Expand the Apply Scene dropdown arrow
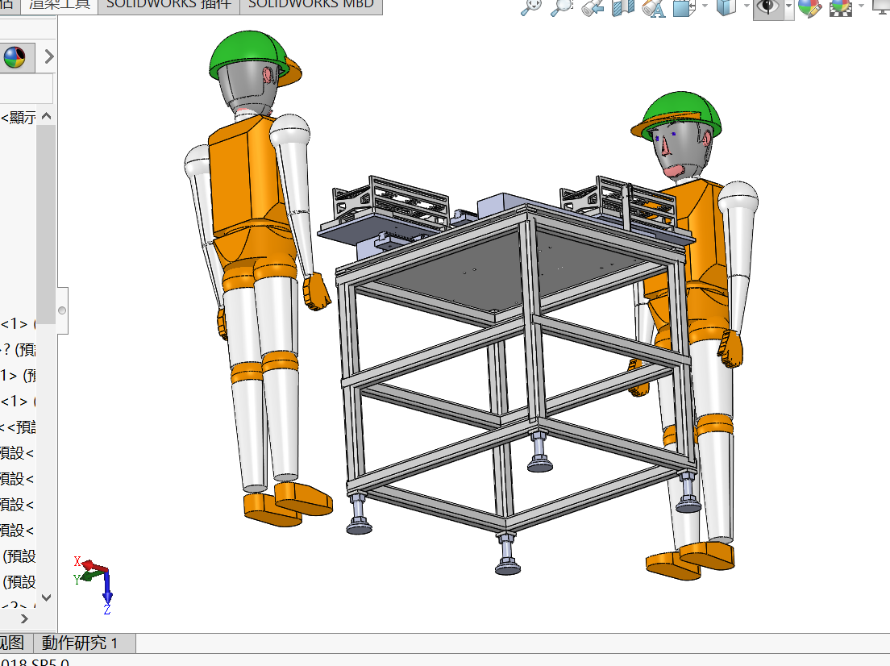This screenshot has width=890, height=666. pos(861,6)
